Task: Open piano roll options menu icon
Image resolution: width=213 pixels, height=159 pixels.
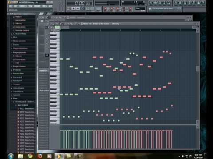Action: point(51,24)
